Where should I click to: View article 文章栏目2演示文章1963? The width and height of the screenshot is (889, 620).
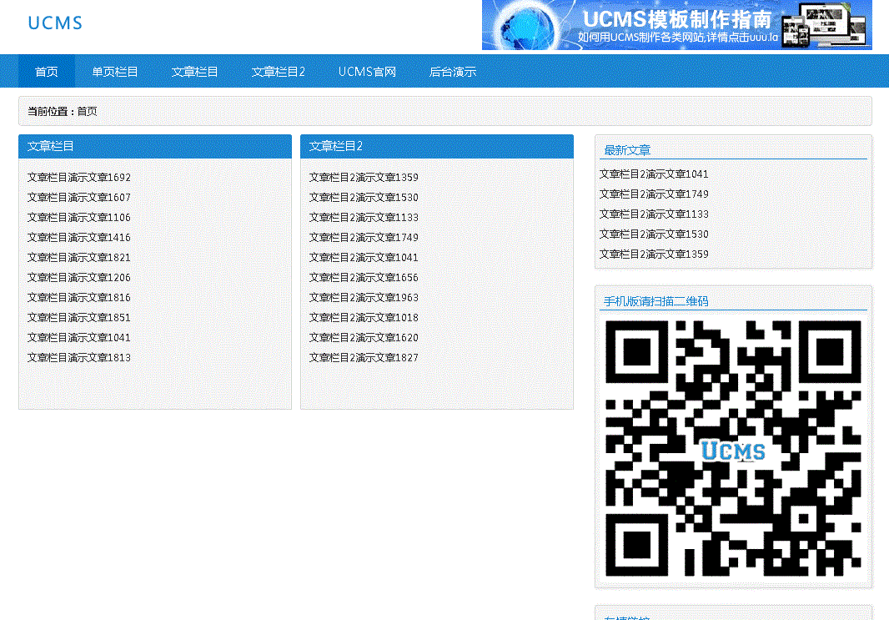point(364,298)
